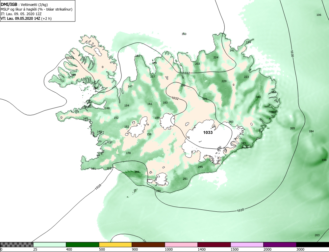Click the black above-3000 legend swatch
The height and width of the screenshot is (252, 329).
(x=313, y=244)
